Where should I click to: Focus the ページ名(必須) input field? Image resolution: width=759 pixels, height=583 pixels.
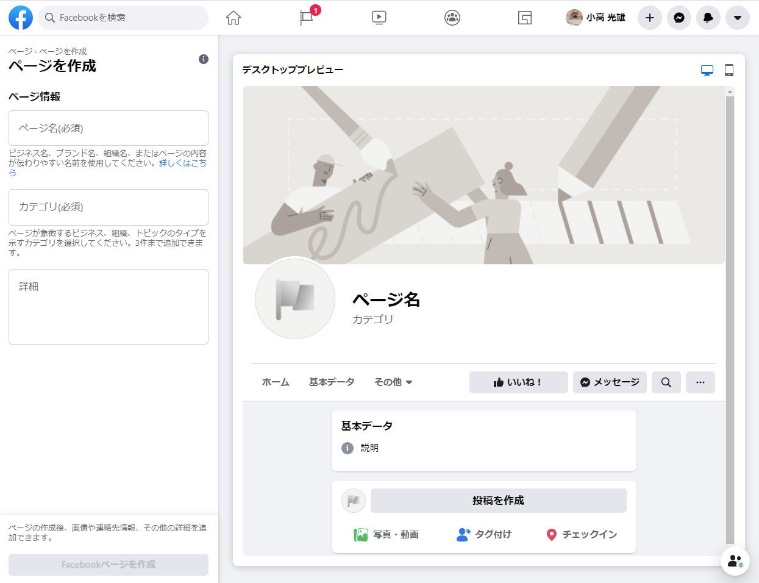coord(109,128)
